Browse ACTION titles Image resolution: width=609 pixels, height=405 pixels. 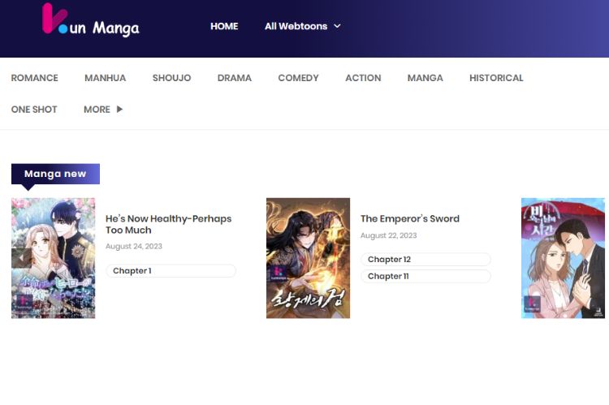pos(363,78)
